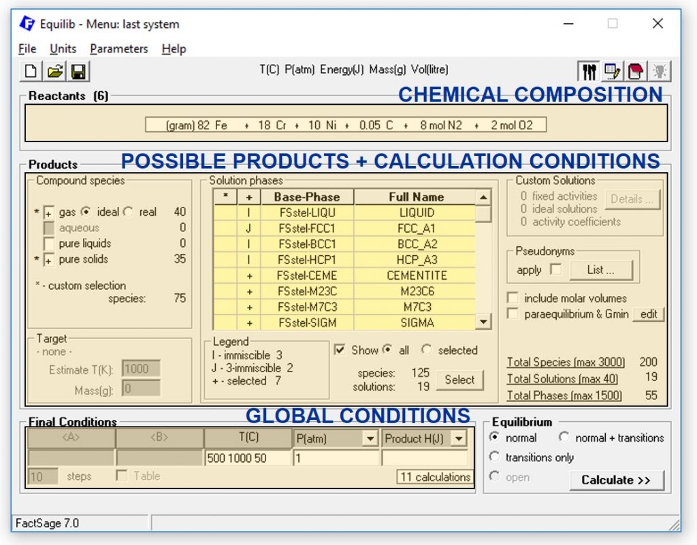The height and width of the screenshot is (545, 697).
Task: Click the 11 calculations box
Action: 435,476
